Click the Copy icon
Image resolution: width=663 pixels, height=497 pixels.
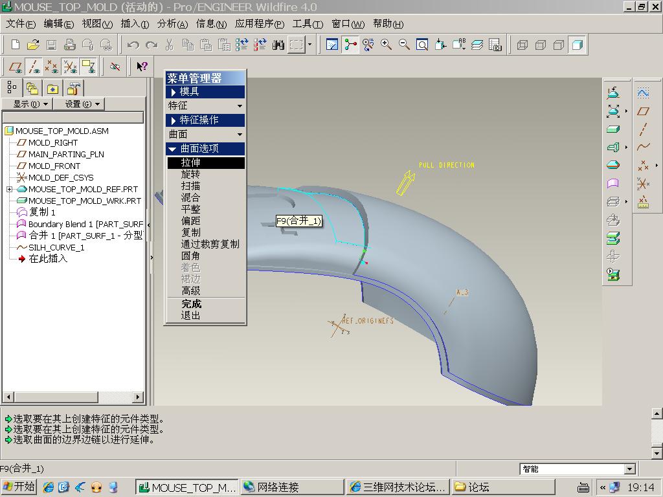[x=188, y=45]
